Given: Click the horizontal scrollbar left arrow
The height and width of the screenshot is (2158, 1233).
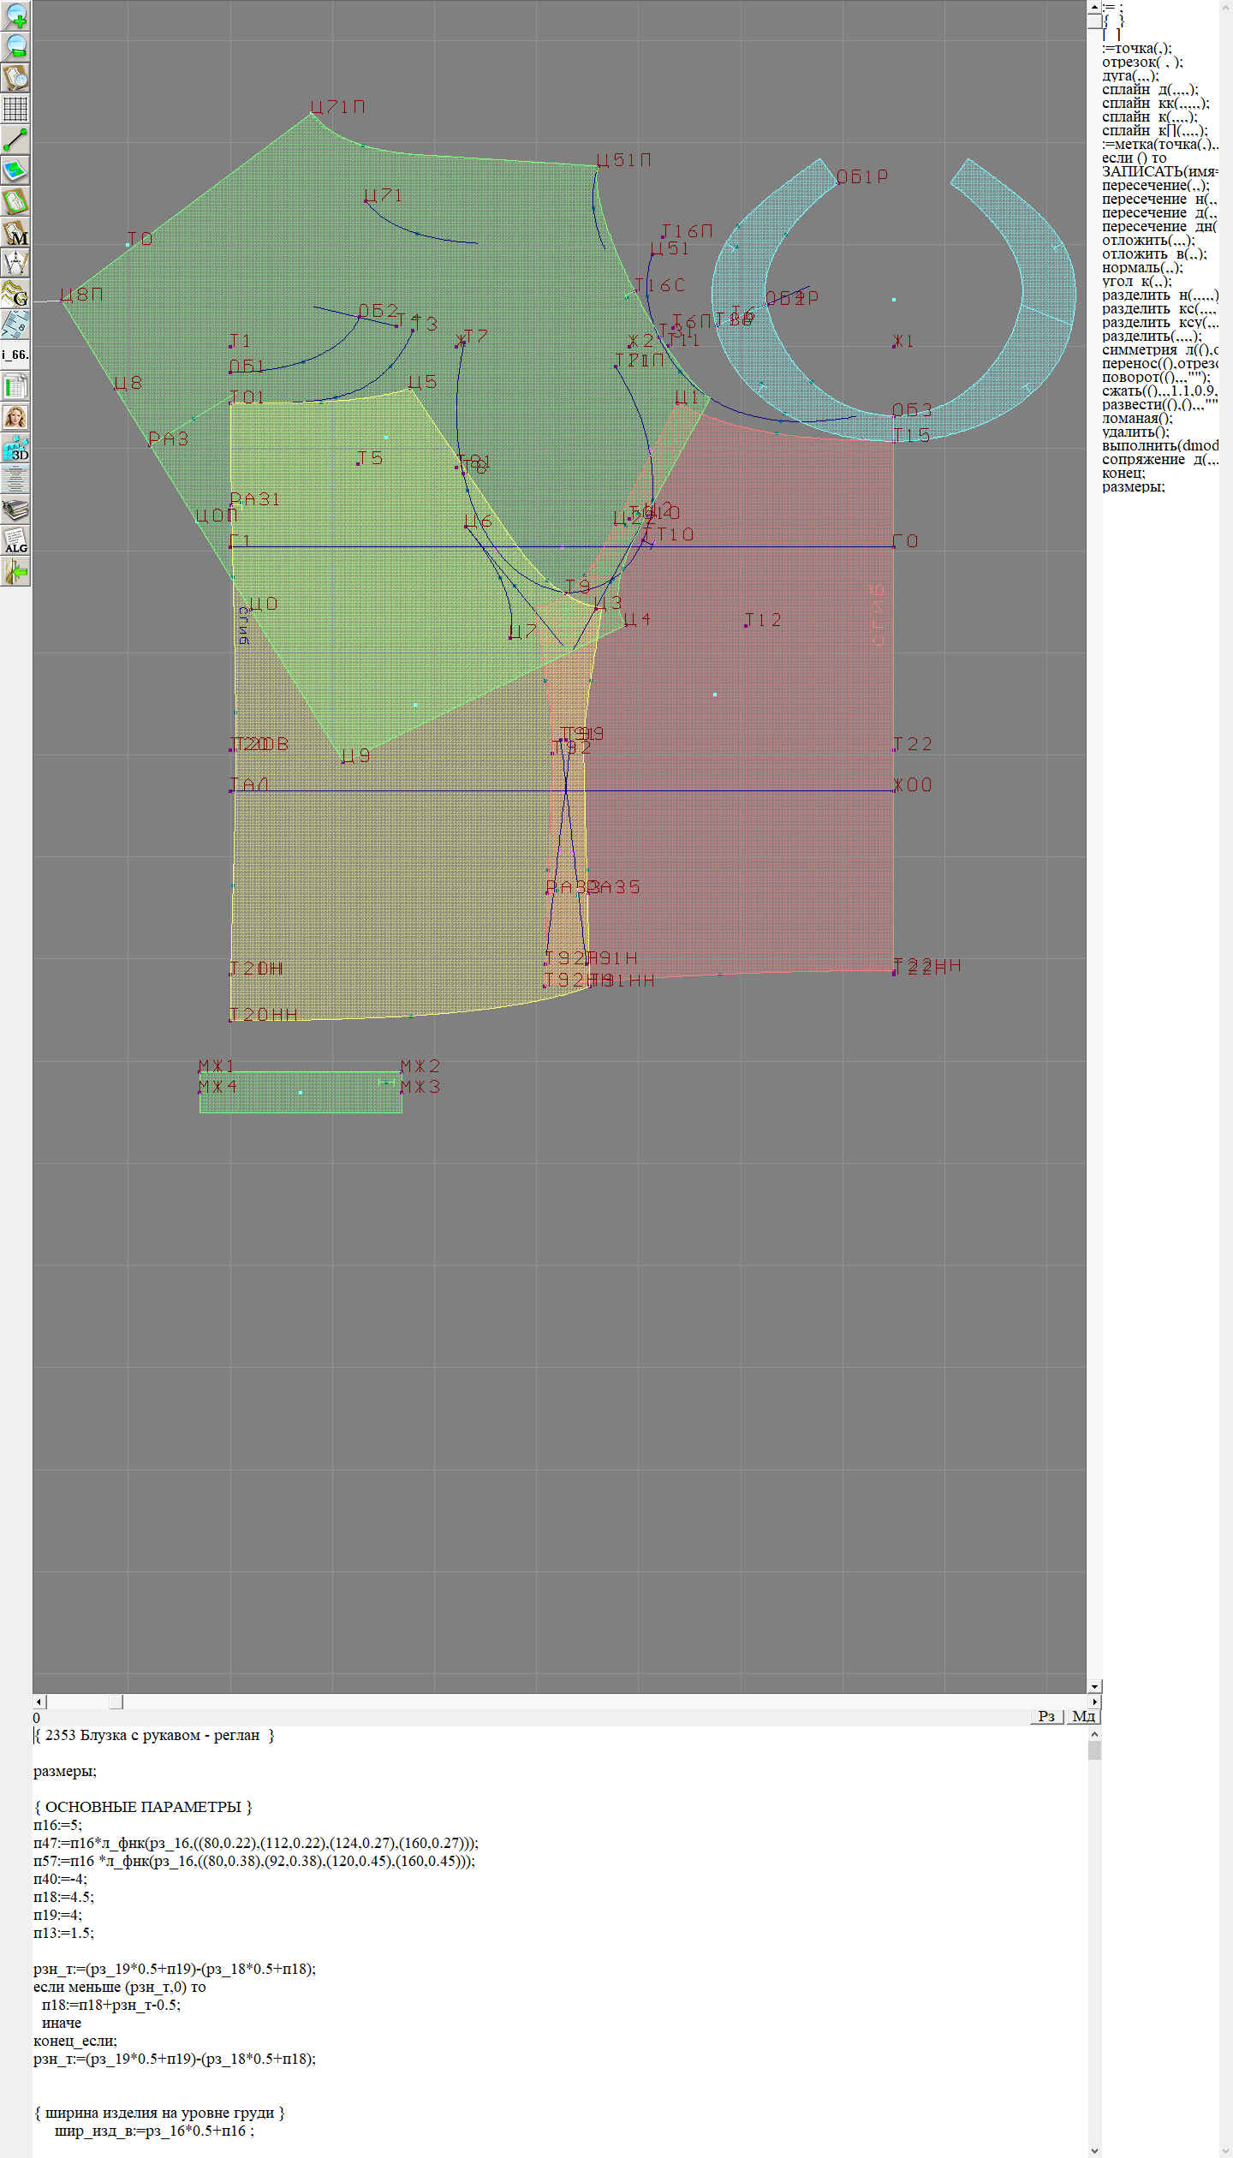Looking at the screenshot, I should click(39, 1702).
